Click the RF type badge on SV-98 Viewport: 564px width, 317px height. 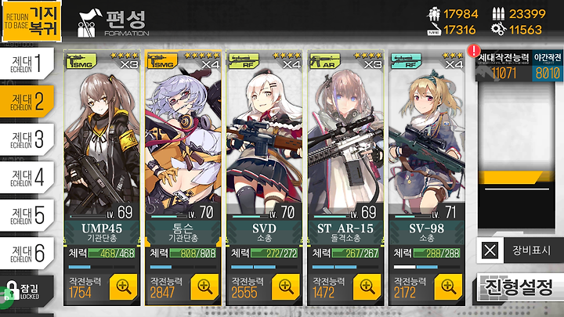pyautogui.click(x=406, y=61)
